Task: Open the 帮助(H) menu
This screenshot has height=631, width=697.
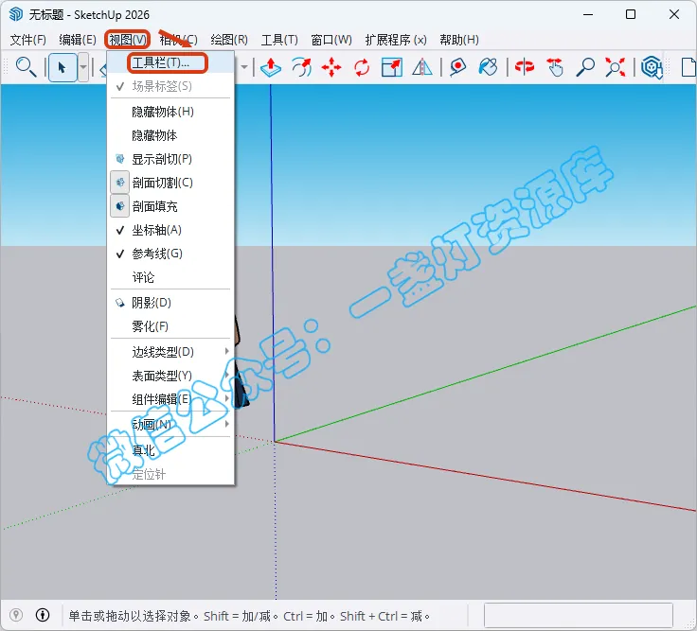Action: [459, 40]
